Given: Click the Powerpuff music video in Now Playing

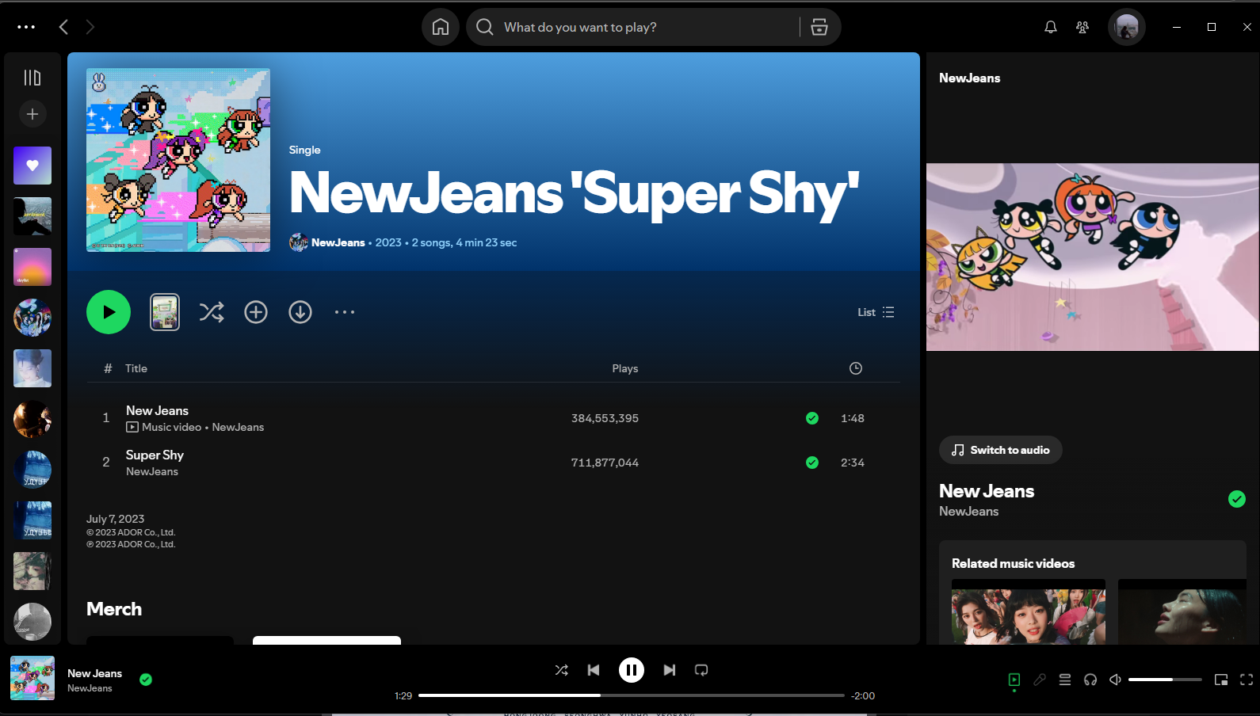Looking at the screenshot, I should [x=1093, y=257].
